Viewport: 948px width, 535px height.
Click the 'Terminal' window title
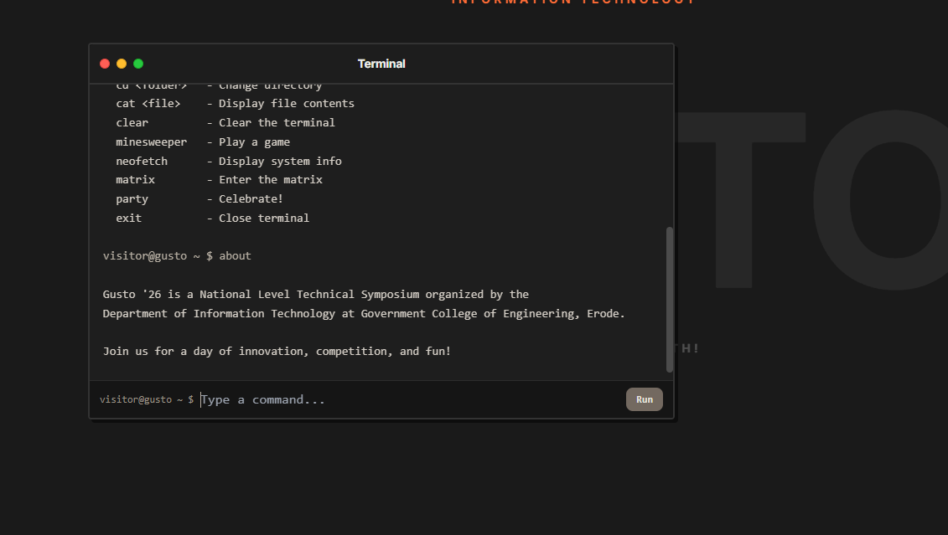click(x=381, y=64)
